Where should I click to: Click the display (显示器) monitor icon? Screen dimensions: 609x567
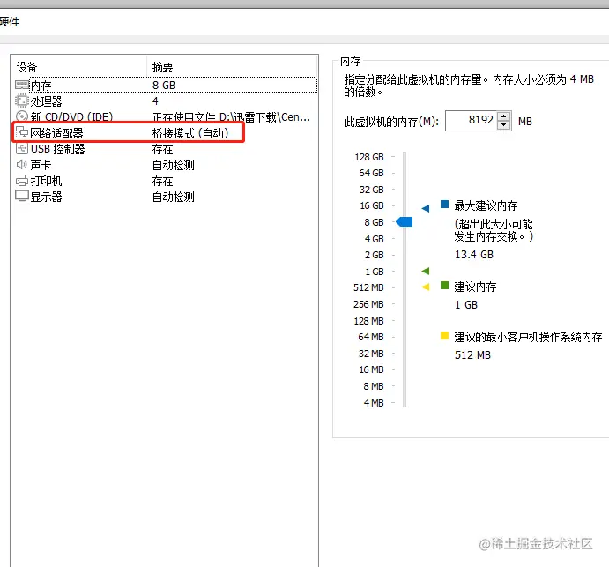point(22,196)
